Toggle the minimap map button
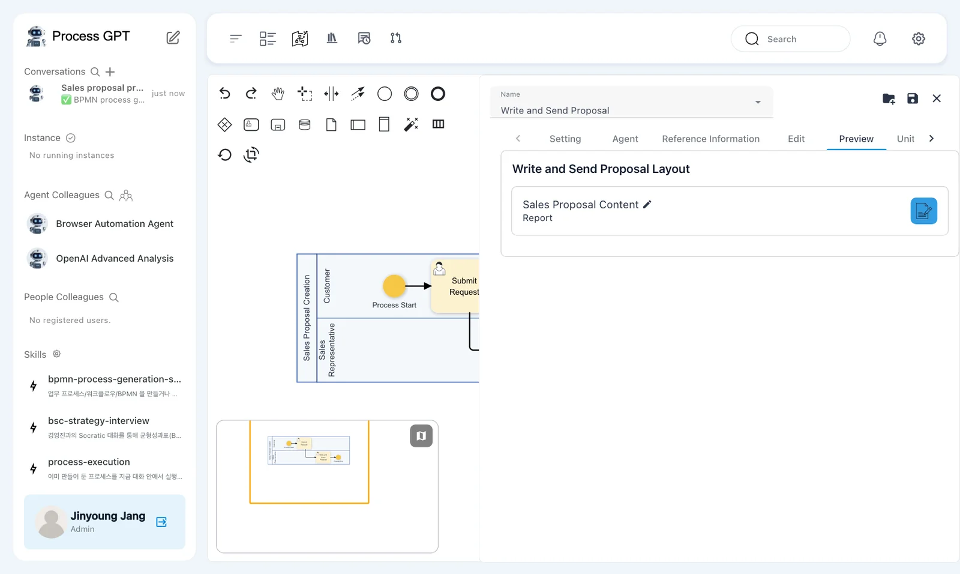960x574 pixels. click(x=421, y=436)
